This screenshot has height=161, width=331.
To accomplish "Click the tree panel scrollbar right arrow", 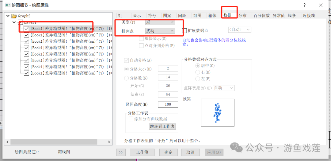I will 109,142.
